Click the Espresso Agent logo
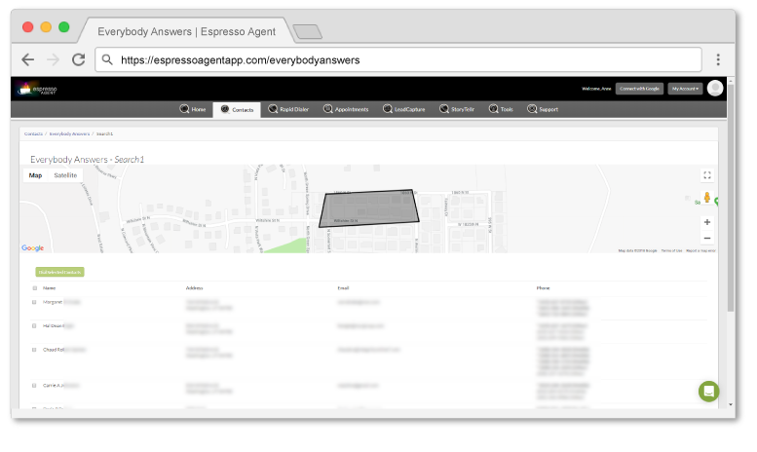 coord(38,90)
